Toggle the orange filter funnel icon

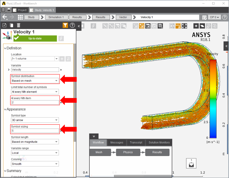(x=65, y=25)
